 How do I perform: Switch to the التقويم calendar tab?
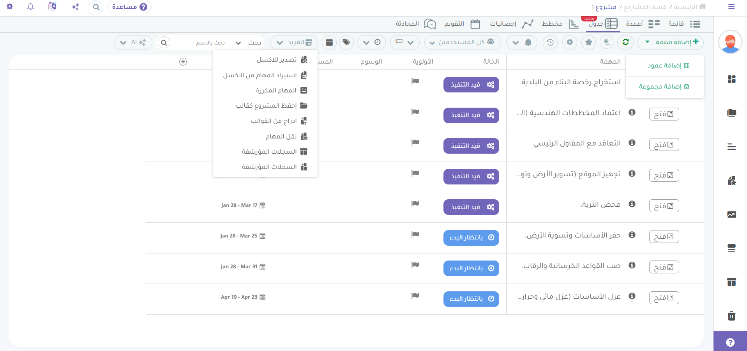(x=462, y=24)
